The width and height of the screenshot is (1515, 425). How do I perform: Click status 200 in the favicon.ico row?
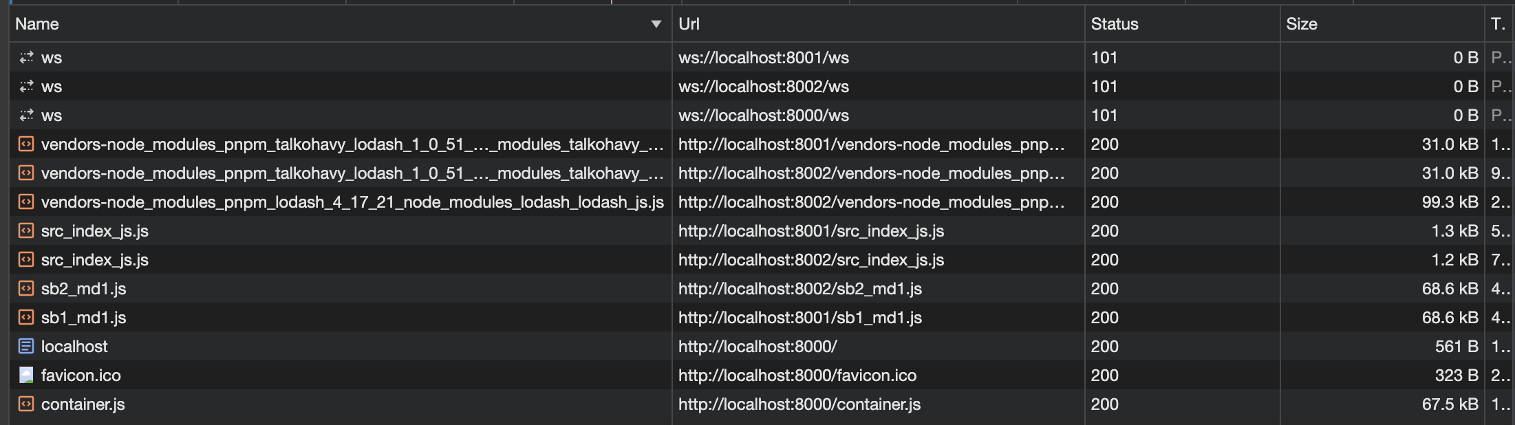pyautogui.click(x=1105, y=375)
